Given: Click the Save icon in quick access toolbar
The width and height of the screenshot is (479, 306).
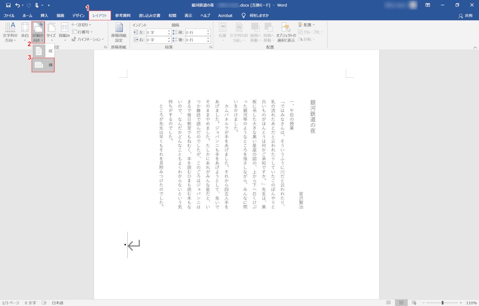Looking at the screenshot, I should pyautogui.click(x=8, y=5).
